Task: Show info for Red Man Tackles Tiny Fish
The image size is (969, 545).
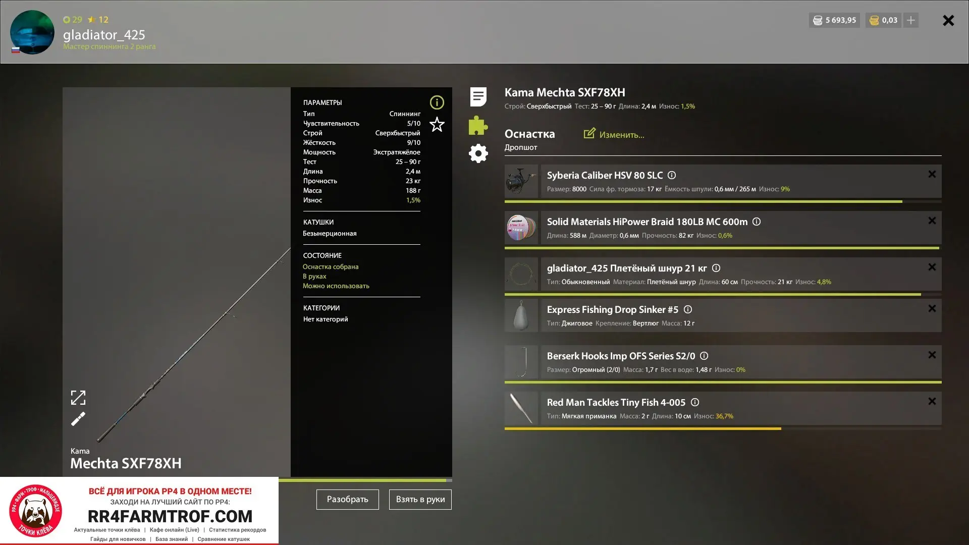Action: (695, 402)
